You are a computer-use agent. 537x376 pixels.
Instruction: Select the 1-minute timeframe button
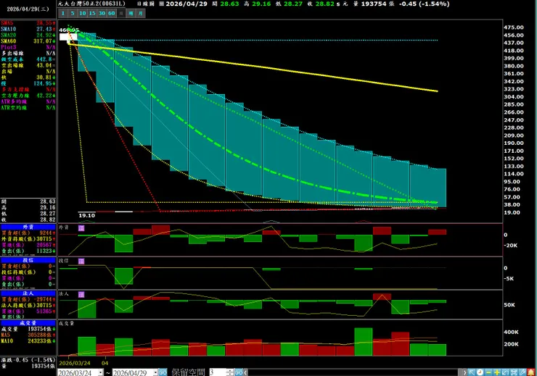click(x=63, y=13)
